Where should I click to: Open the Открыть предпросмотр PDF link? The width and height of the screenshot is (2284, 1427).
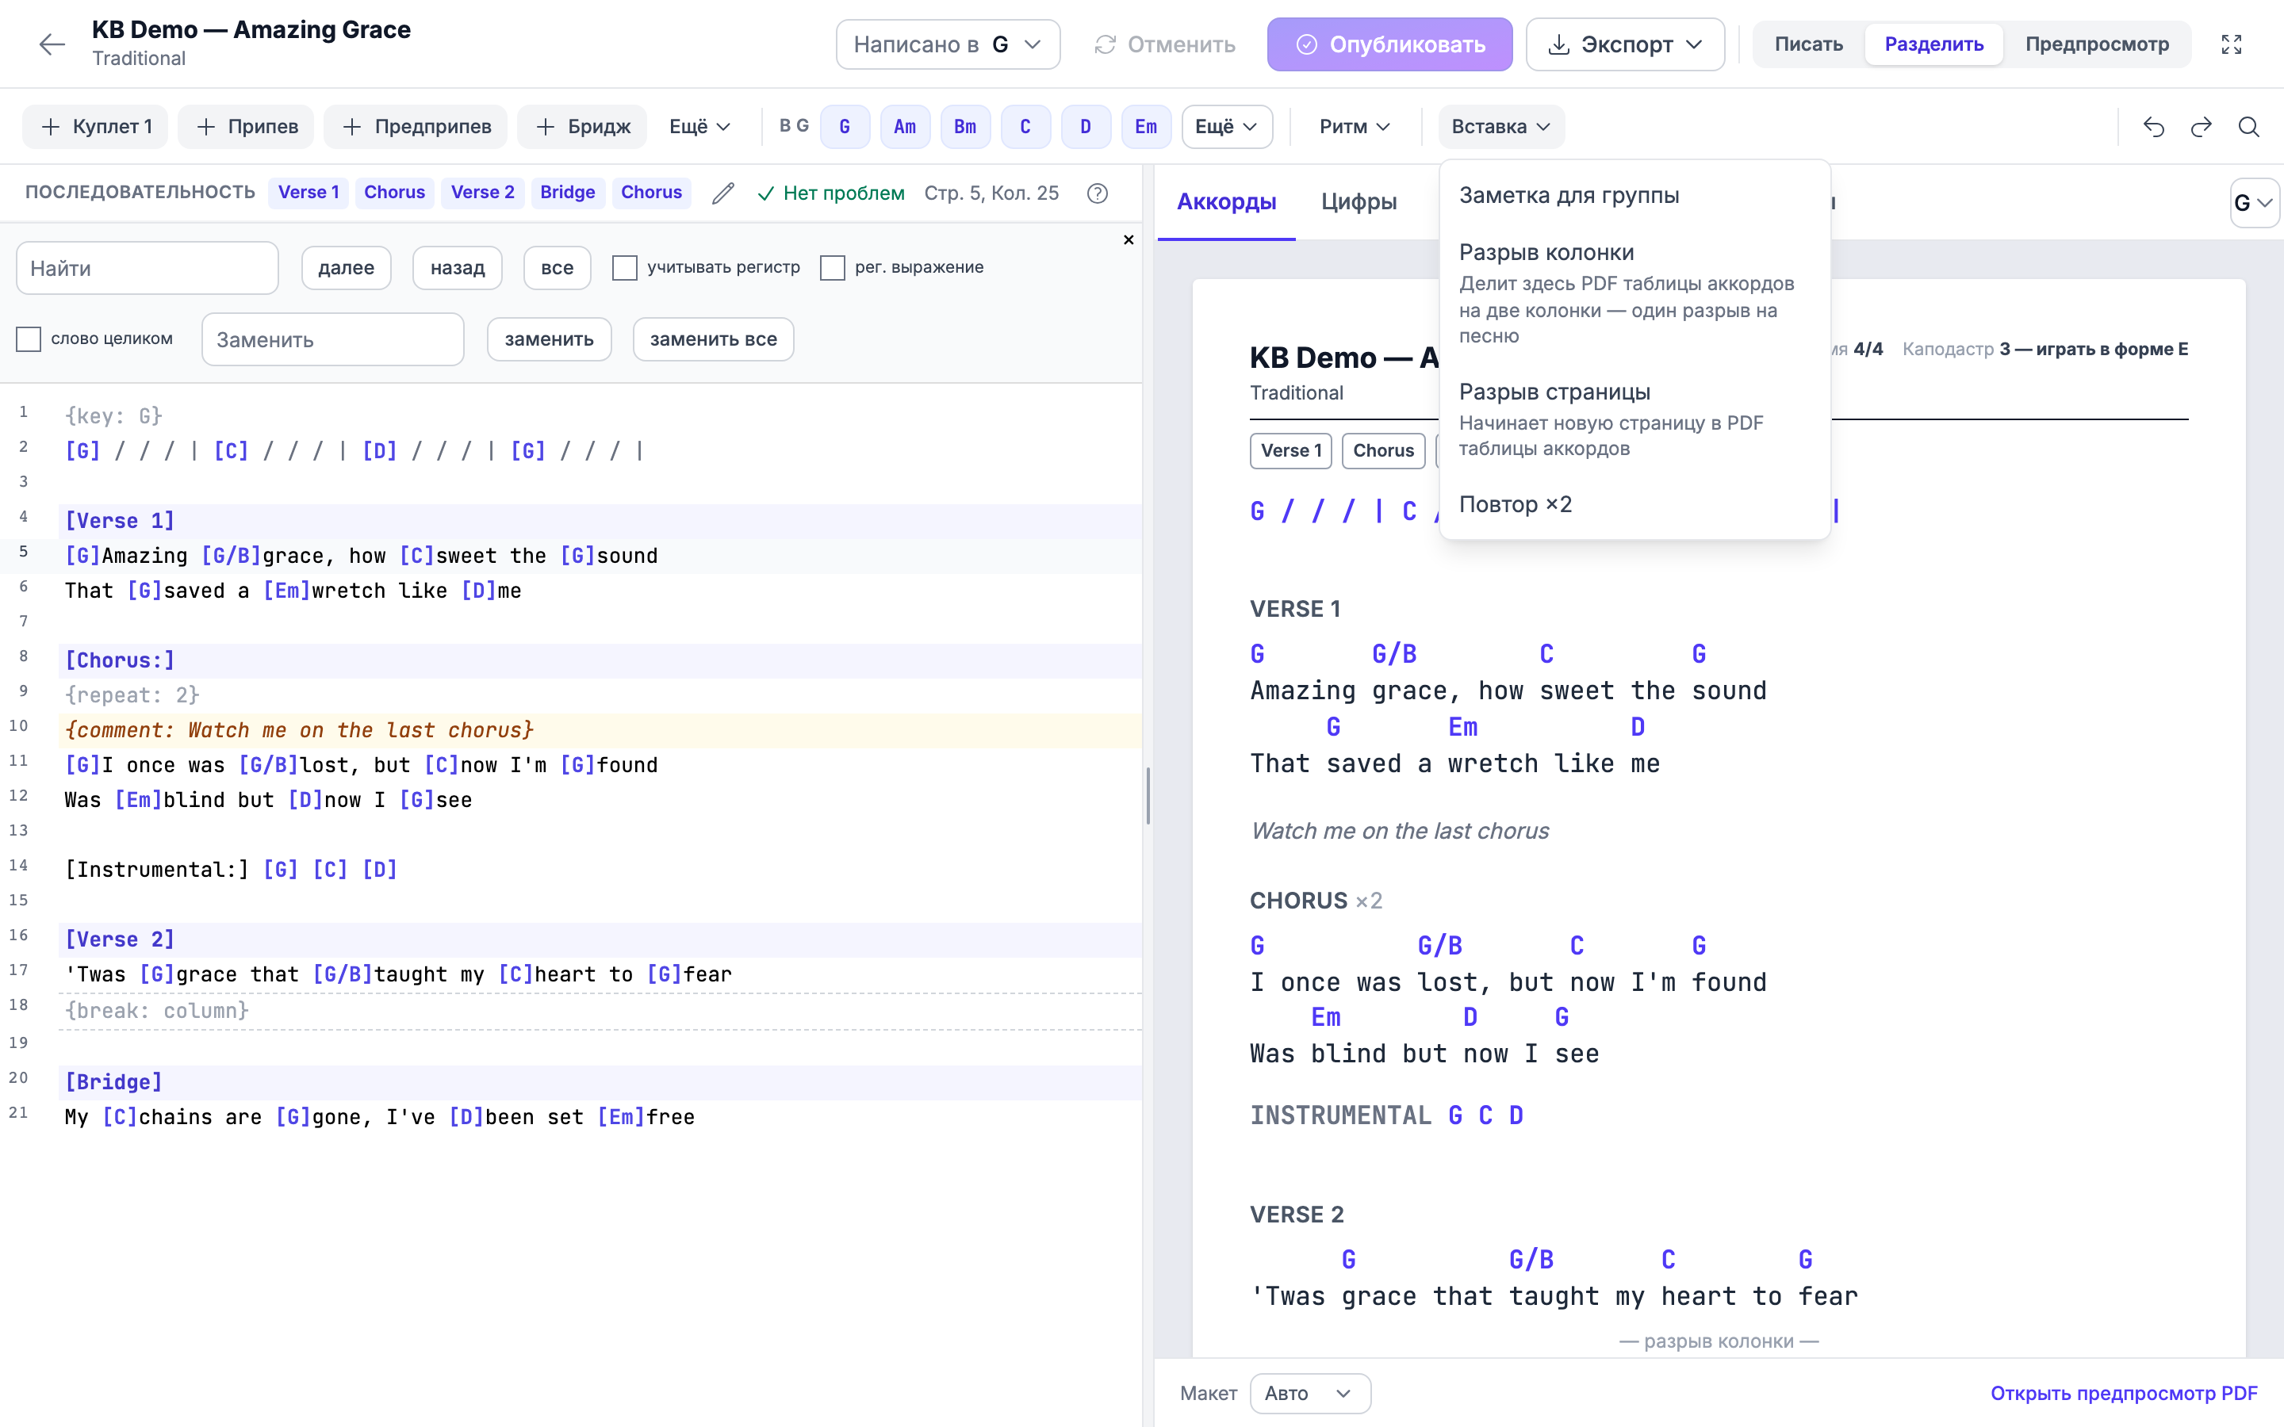click(x=2124, y=1393)
